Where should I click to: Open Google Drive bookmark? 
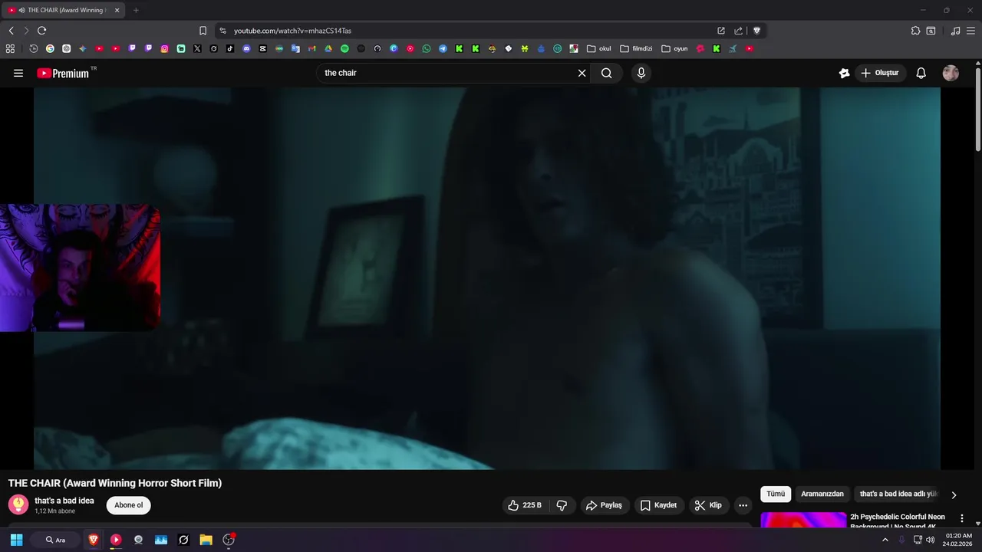(x=328, y=48)
